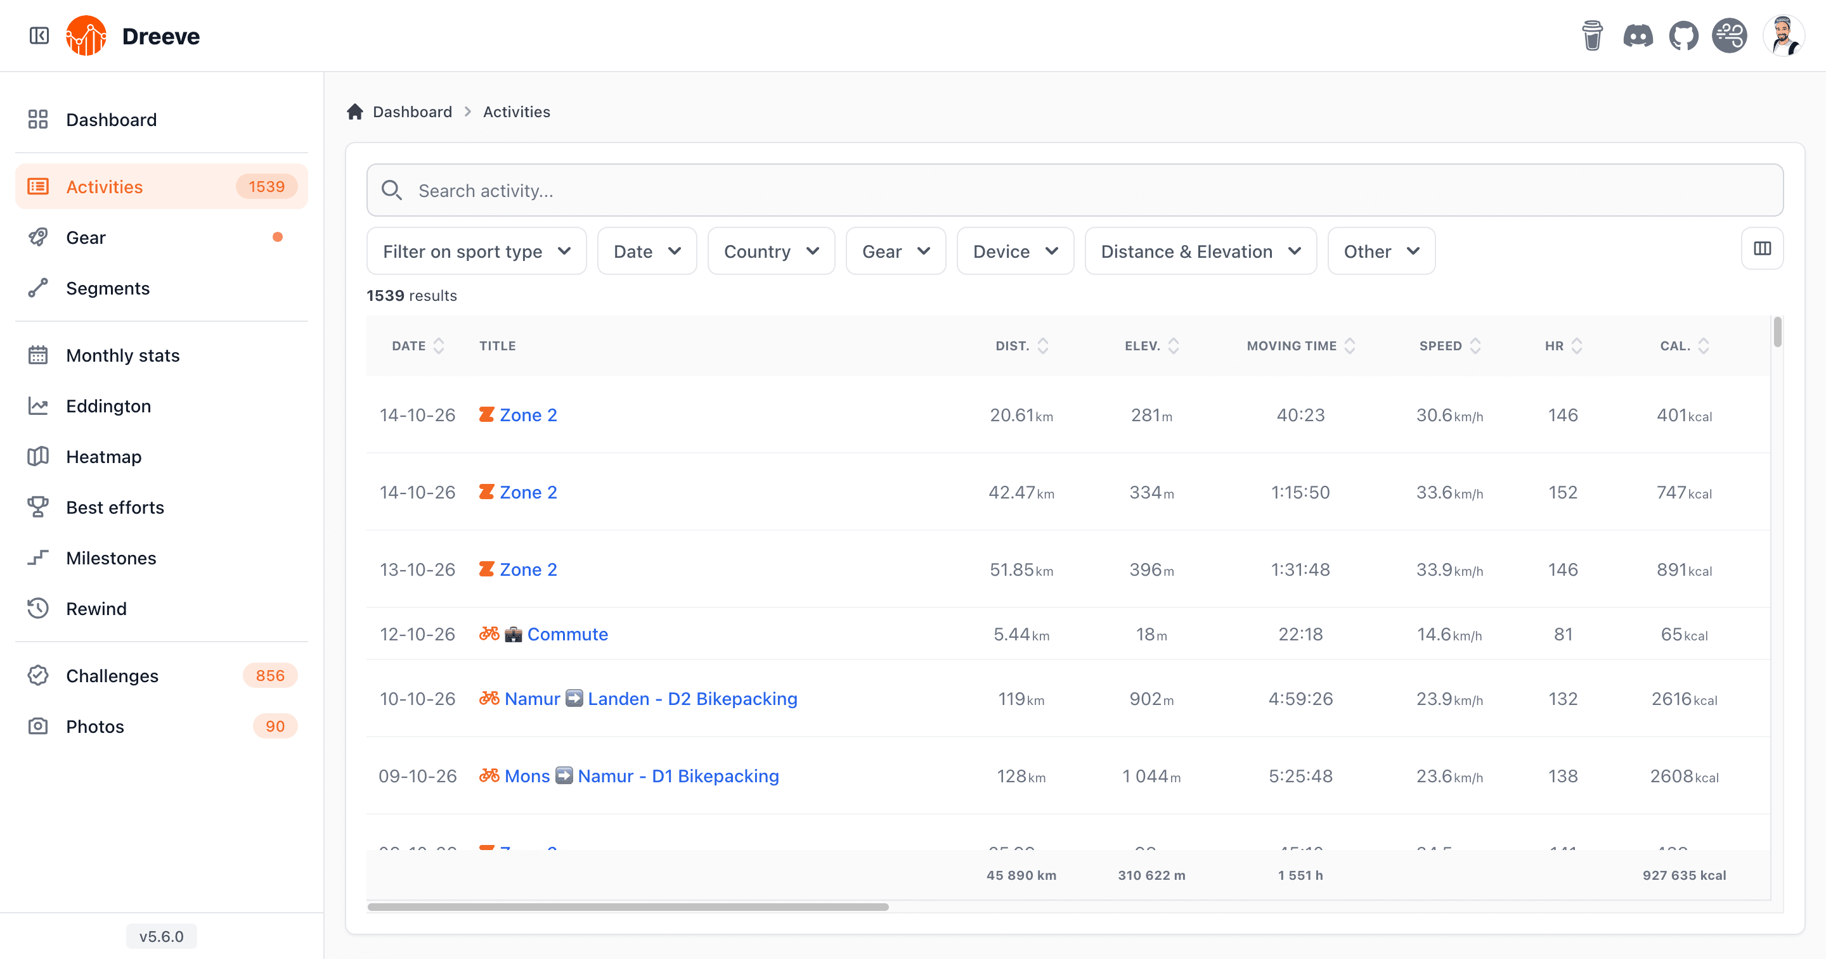
Task: Open the Commute activity link
Action: coord(567,634)
